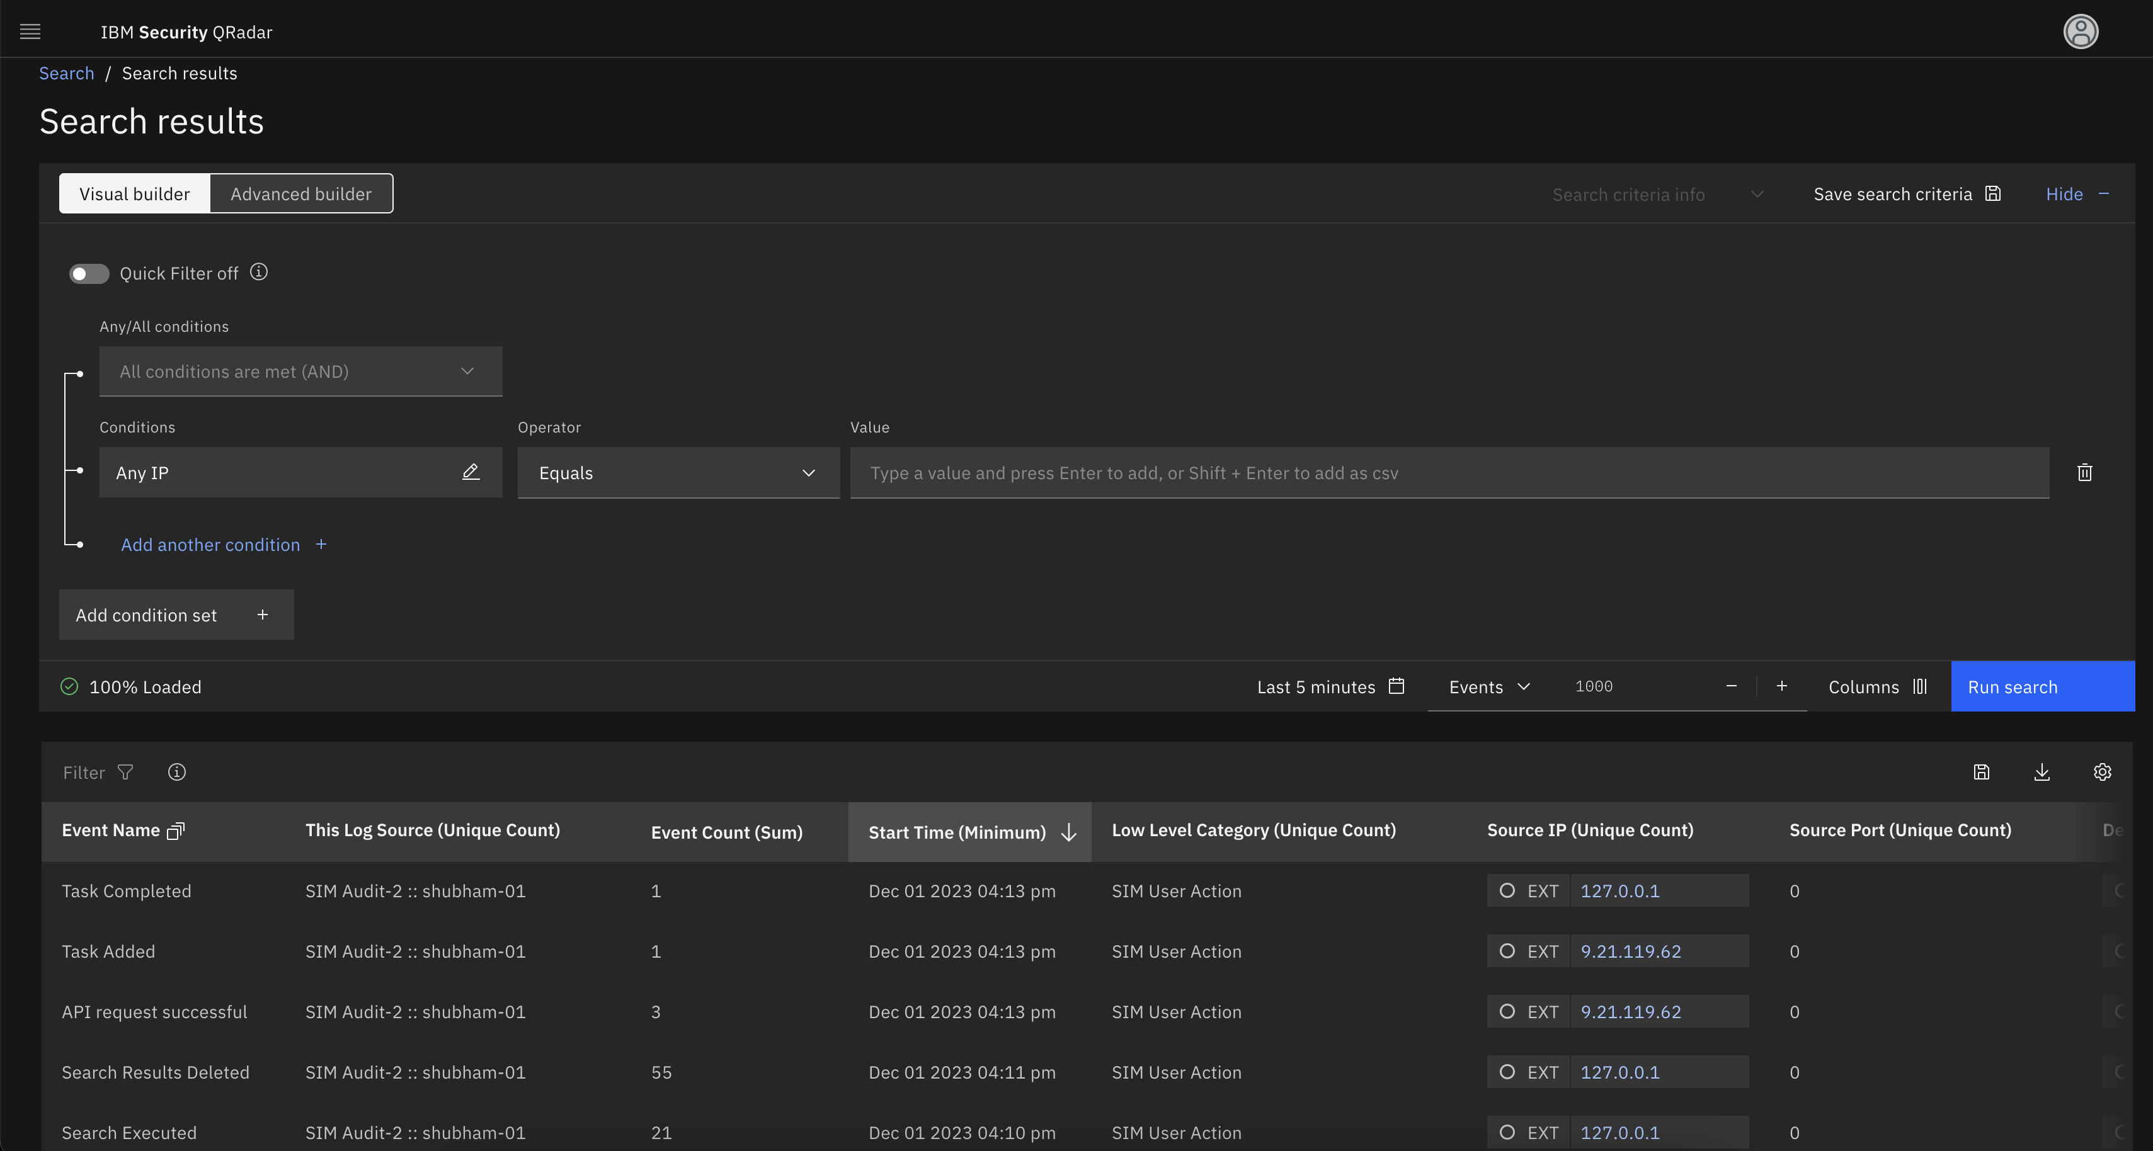Edit the Any IP condition with pencil icon
2153x1151 pixels.
click(471, 472)
